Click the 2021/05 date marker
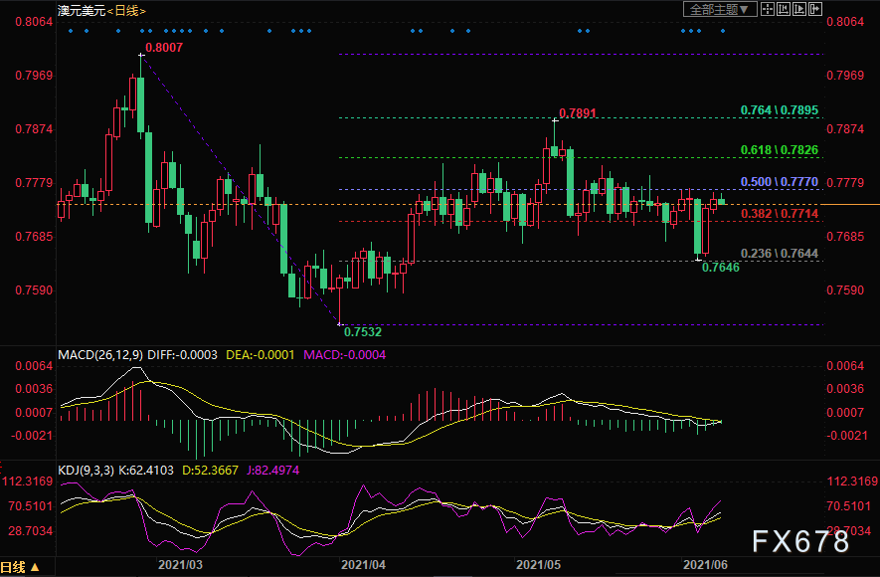Image resolution: width=880 pixels, height=577 pixels. (538, 565)
